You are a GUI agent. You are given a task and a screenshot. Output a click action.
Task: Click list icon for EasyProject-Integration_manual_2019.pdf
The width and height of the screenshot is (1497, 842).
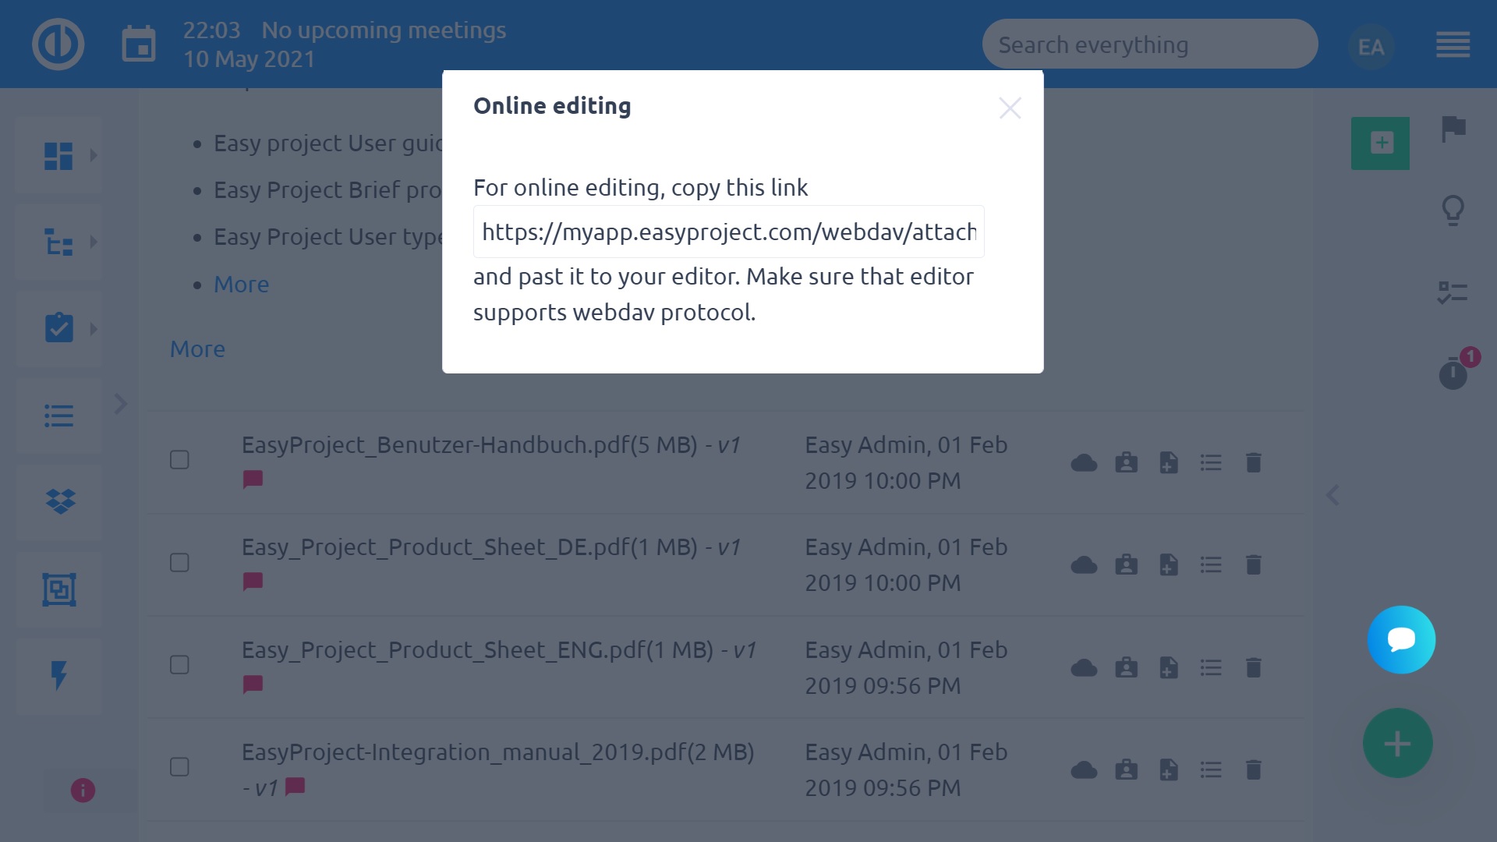(x=1211, y=770)
